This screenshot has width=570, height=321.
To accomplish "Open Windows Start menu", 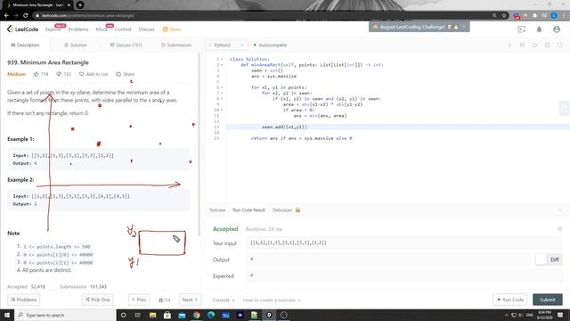I will [x=7, y=315].
